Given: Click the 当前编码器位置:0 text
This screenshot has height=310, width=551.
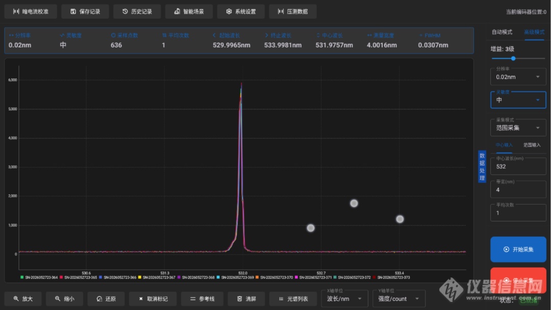Looking at the screenshot, I should (x=526, y=12).
